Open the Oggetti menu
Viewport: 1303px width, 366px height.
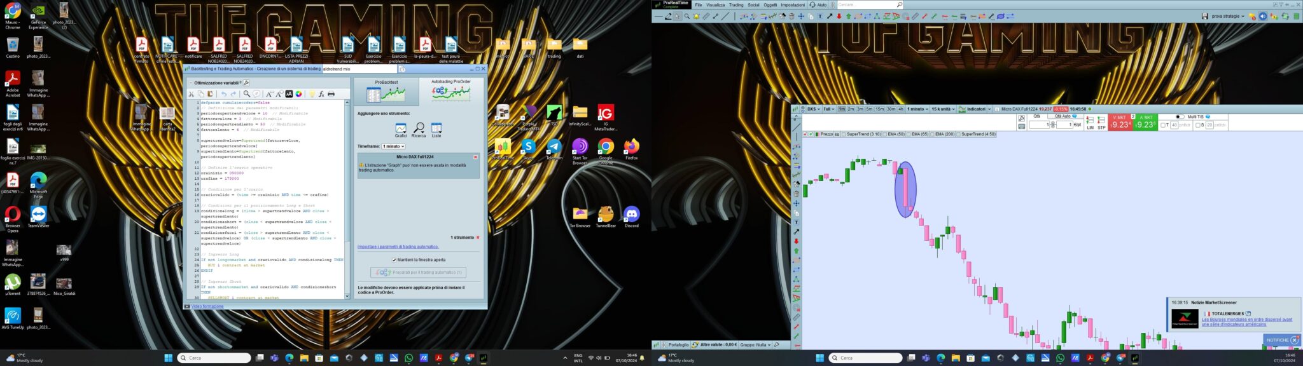click(770, 4)
